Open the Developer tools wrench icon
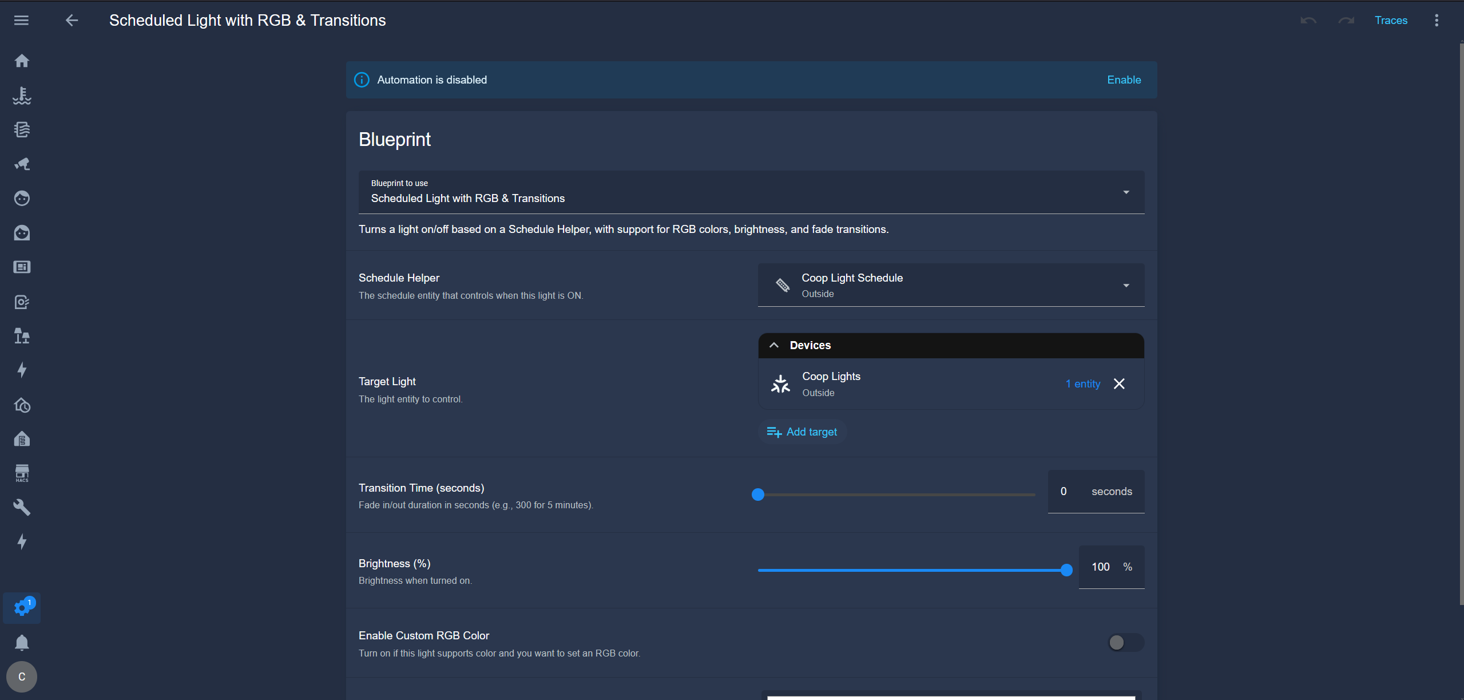 point(22,507)
